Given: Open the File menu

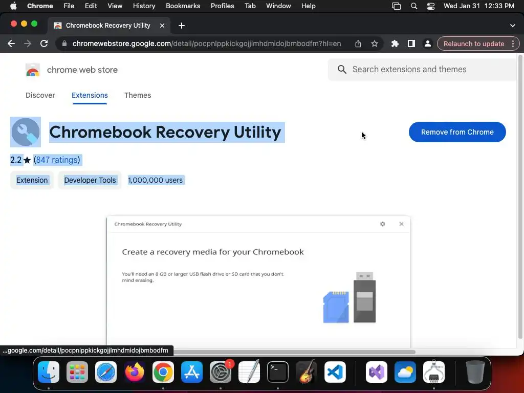Looking at the screenshot, I should 69,6.
